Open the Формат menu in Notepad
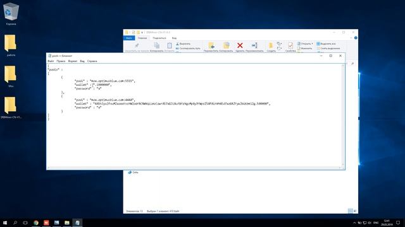405x227 pixels. [73, 61]
